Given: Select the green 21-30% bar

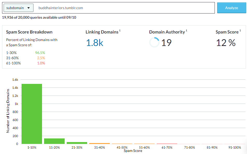Looking at the screenshot, I should 77,143.
